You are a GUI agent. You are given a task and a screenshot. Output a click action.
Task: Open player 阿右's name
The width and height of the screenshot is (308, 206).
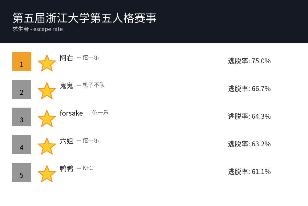[x=67, y=58]
